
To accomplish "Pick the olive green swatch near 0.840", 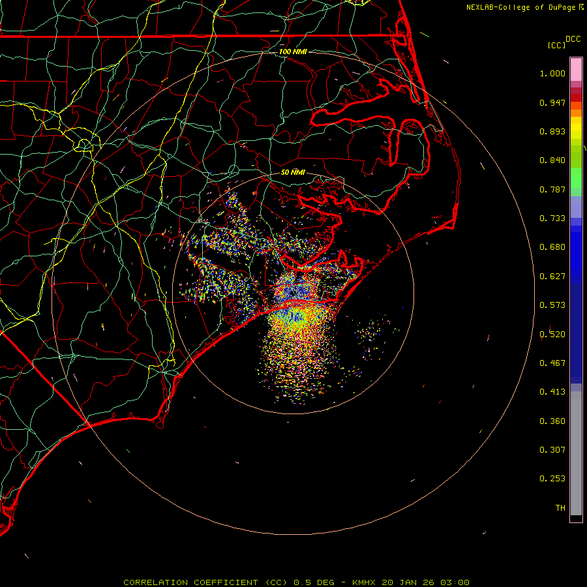I will [x=576, y=157].
